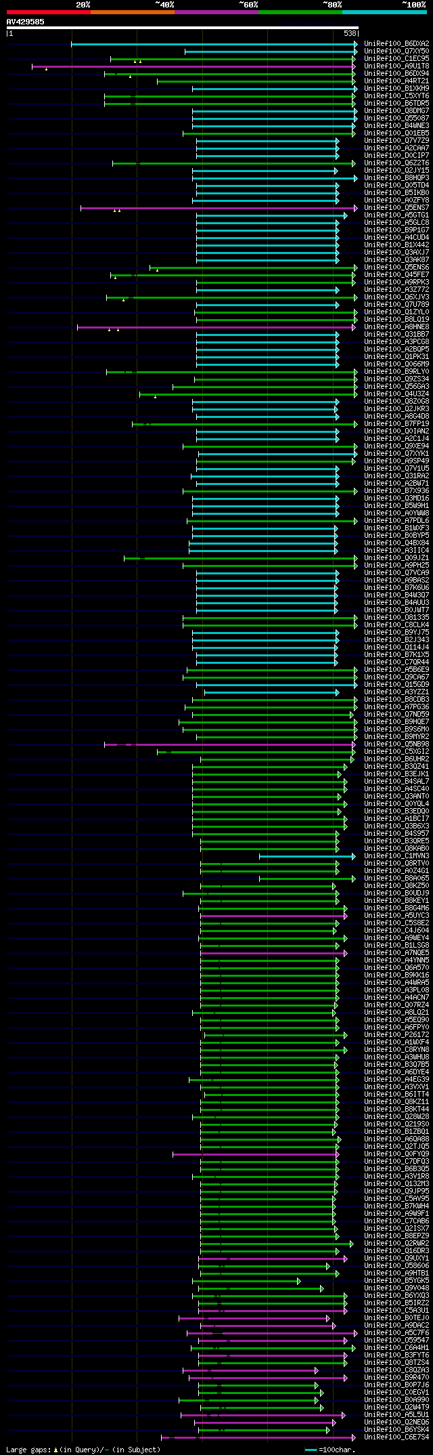Select hit label UniRef100_B1XKH9
The height and width of the screenshot is (1455, 433).
396,89
